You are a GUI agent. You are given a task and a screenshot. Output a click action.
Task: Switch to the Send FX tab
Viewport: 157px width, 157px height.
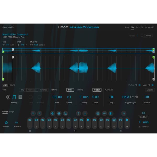click(139, 27)
